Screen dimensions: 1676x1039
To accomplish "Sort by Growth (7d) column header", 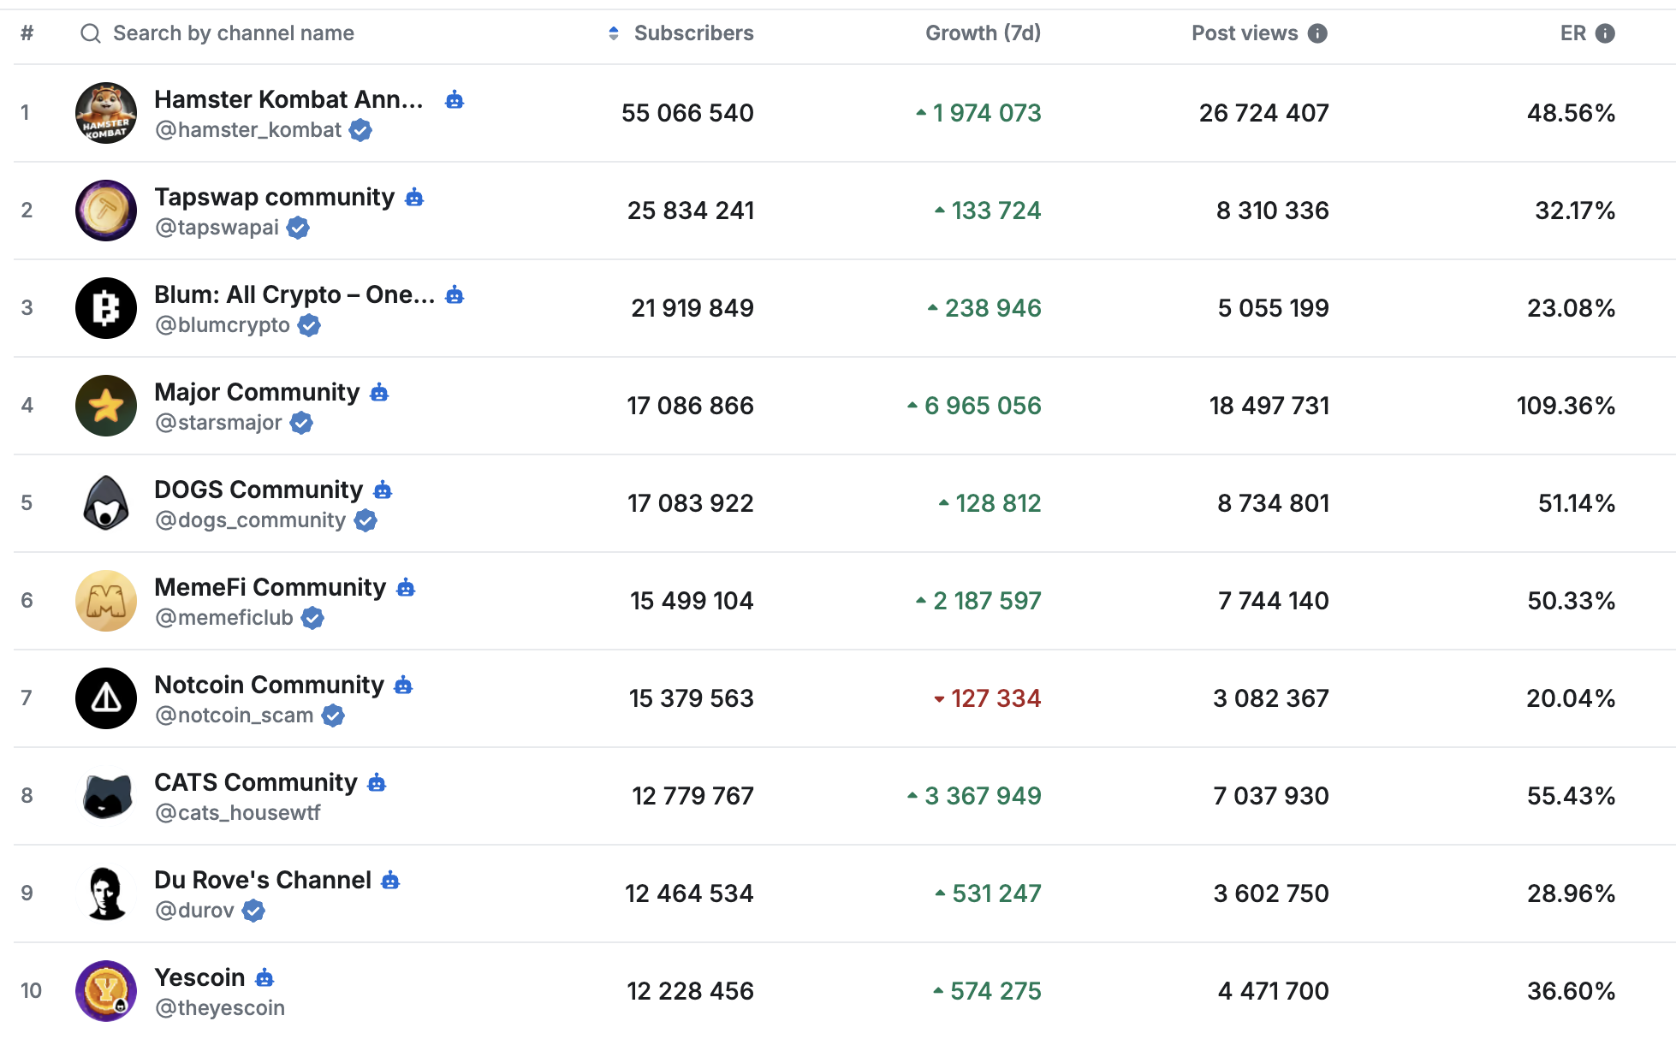I will [x=983, y=33].
